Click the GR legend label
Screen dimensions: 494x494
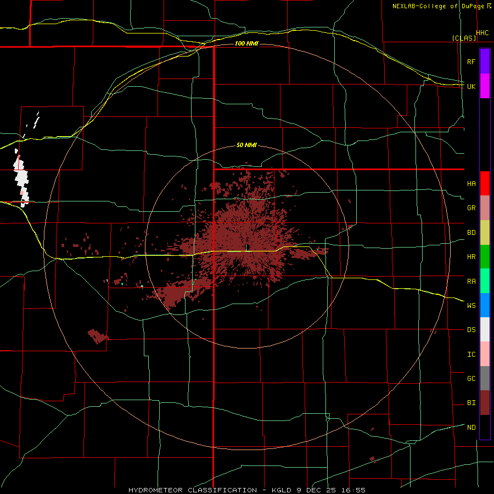point(471,208)
